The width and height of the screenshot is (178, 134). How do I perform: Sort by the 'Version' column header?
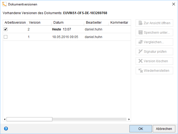pos(35,23)
